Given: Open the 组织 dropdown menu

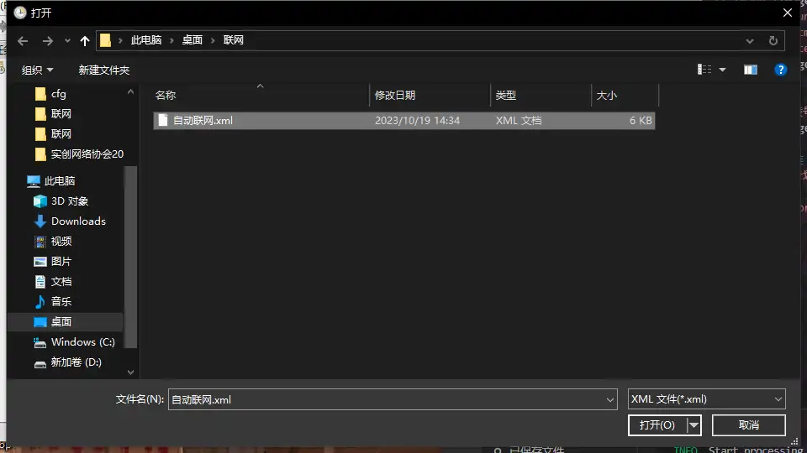Looking at the screenshot, I should (x=37, y=70).
